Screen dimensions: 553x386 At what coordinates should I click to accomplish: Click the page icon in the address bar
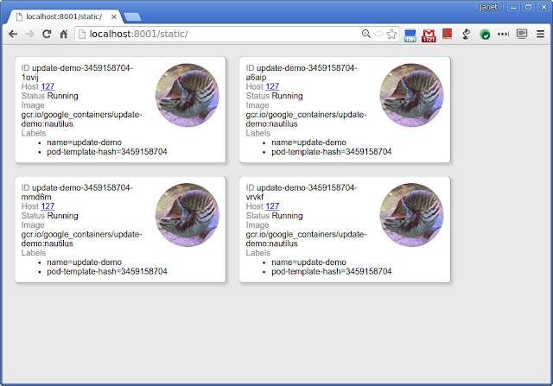click(82, 34)
